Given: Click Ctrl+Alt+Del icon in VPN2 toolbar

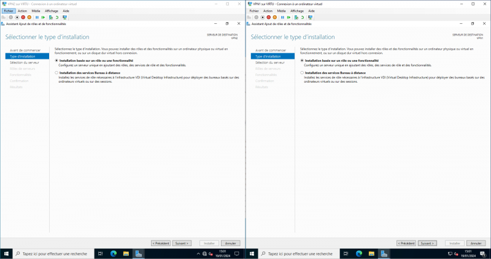Looking at the screenshot, I should (x=4, y=18).
